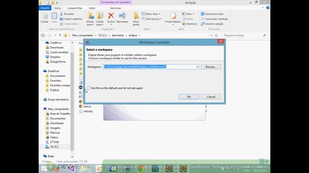Open the Workspace path dropdown arrow
Image resolution: width=309 pixels, height=173 pixels.
pyautogui.click(x=197, y=67)
